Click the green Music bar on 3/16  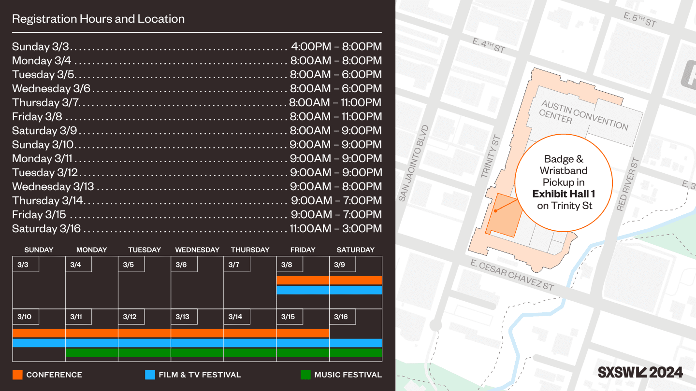click(x=356, y=353)
